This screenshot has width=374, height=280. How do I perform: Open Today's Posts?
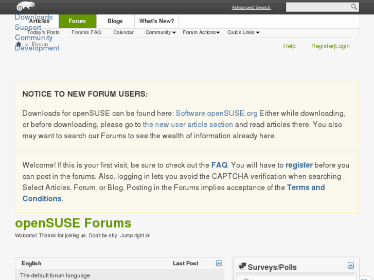(43, 32)
